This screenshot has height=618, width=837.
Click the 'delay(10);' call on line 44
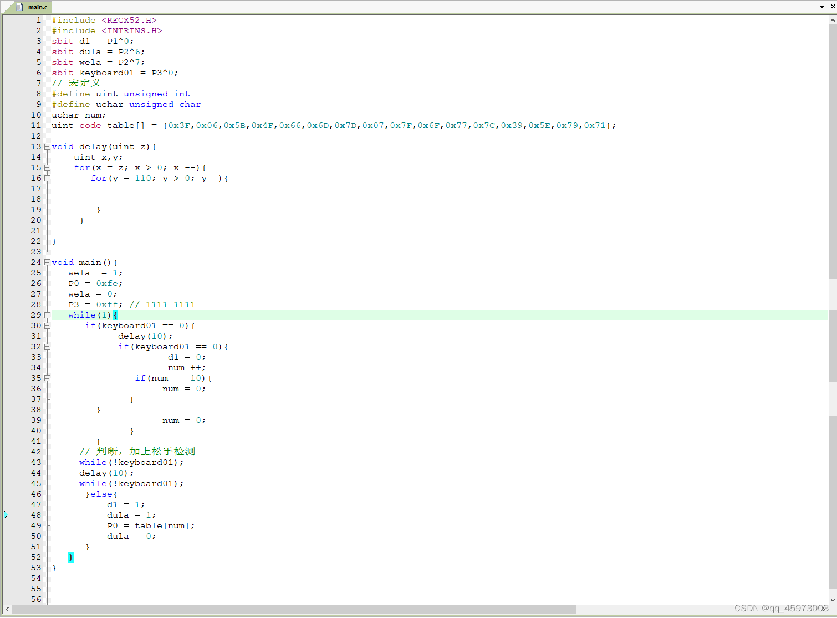[106, 473]
